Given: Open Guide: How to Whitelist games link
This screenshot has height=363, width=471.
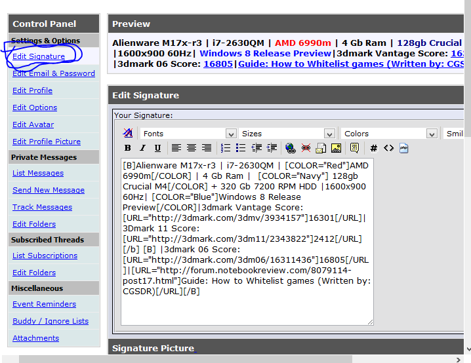Looking at the screenshot, I should [x=351, y=64].
